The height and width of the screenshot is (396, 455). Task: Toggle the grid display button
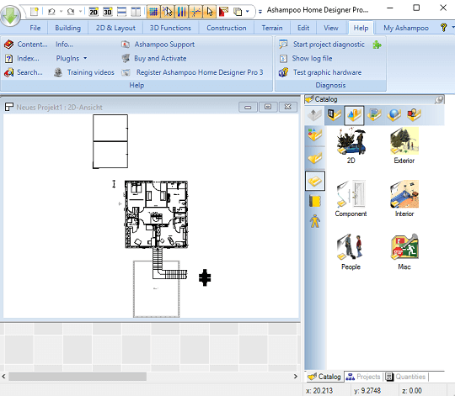point(153,12)
